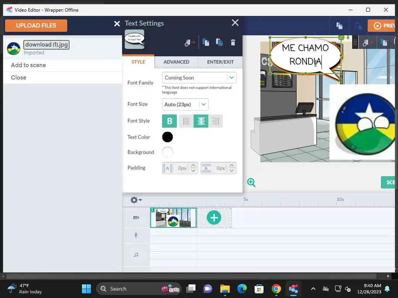Click the swap icon on floating stage toolbar
398x298 pixels.
[x=368, y=43]
